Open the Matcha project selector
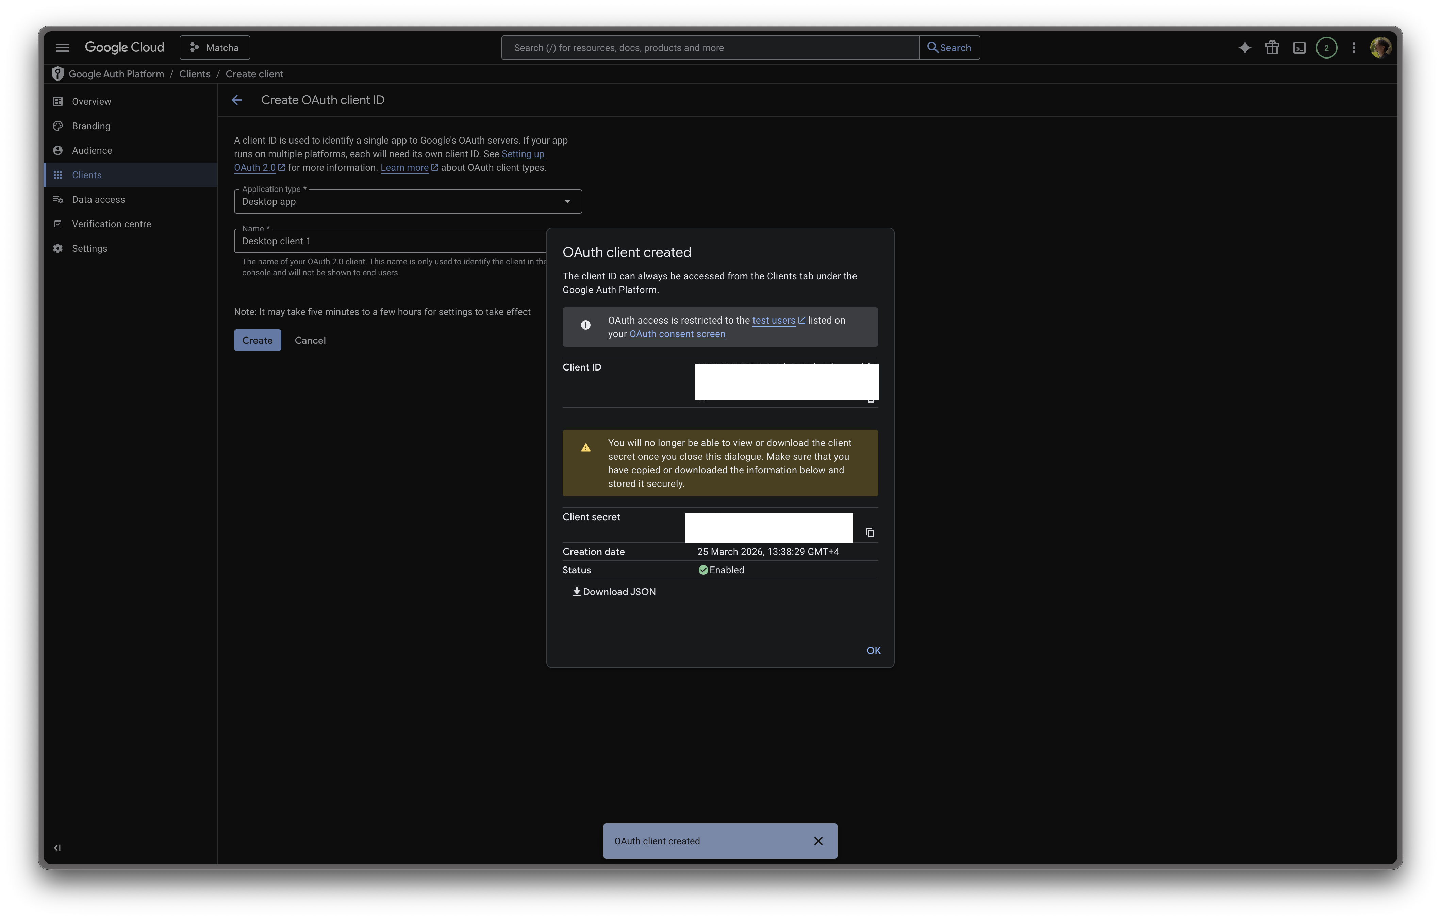The width and height of the screenshot is (1441, 920). [x=214, y=47]
